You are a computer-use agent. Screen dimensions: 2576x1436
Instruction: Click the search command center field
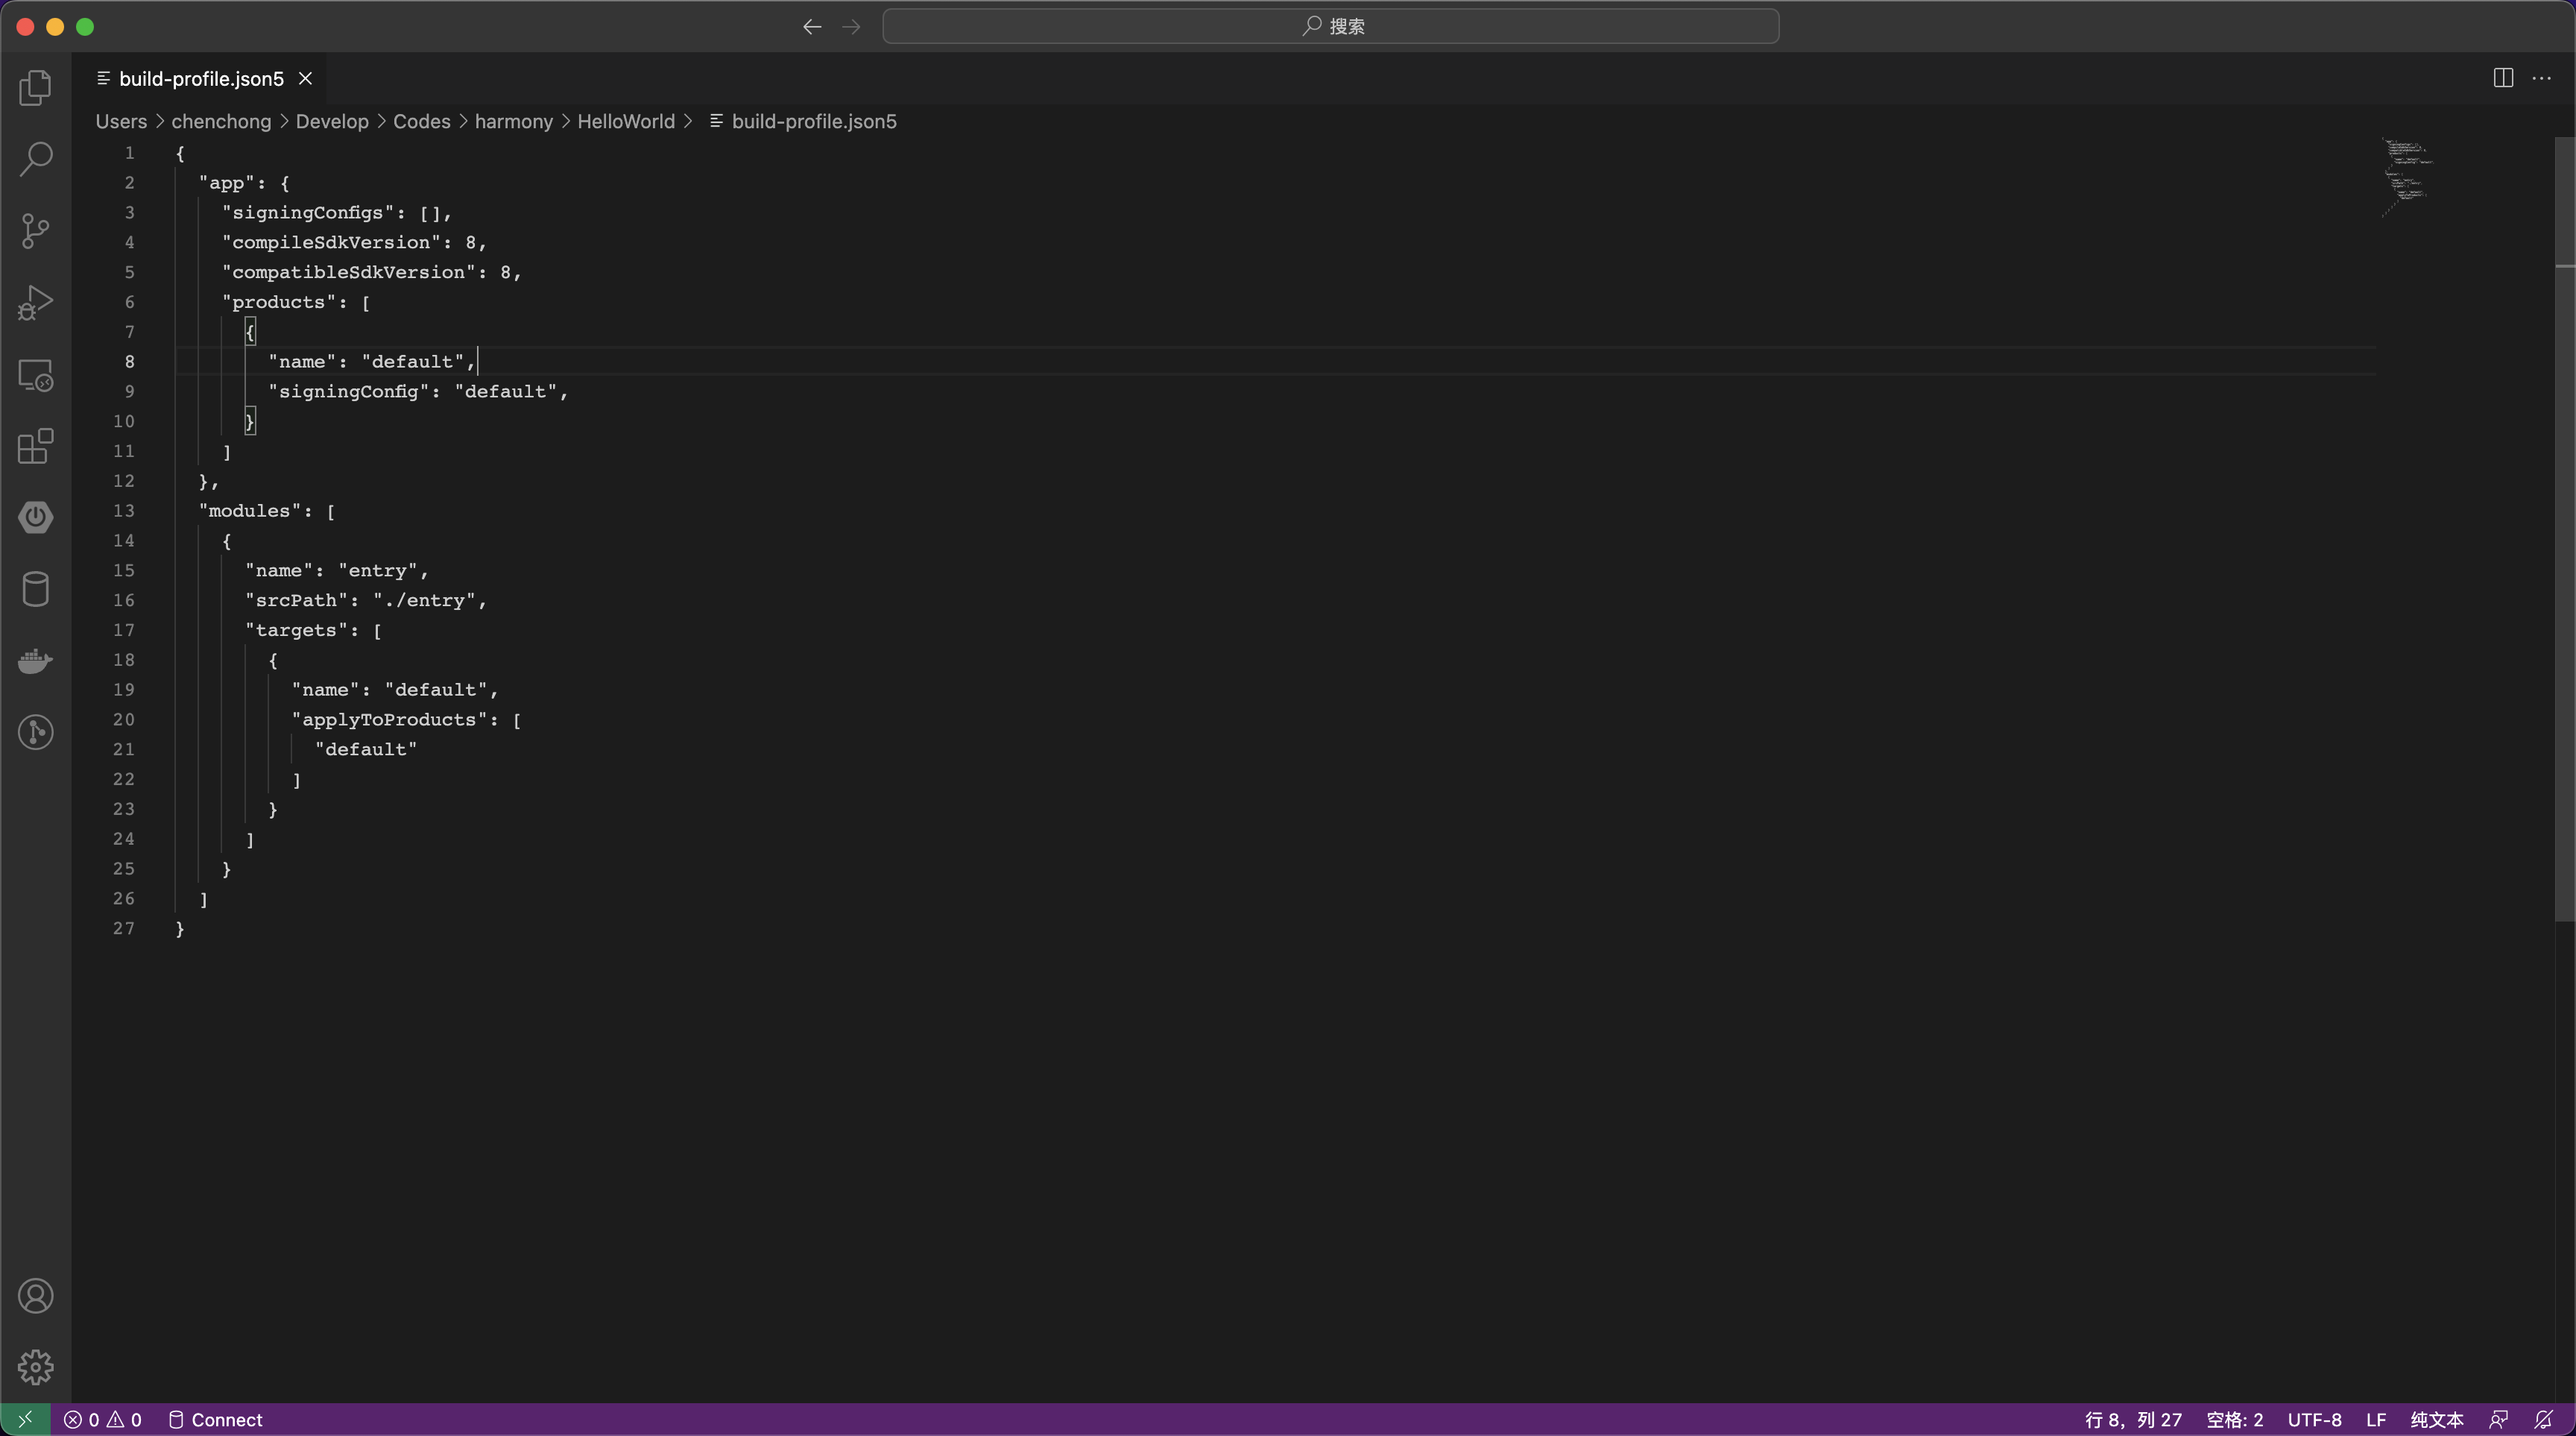click(1330, 26)
